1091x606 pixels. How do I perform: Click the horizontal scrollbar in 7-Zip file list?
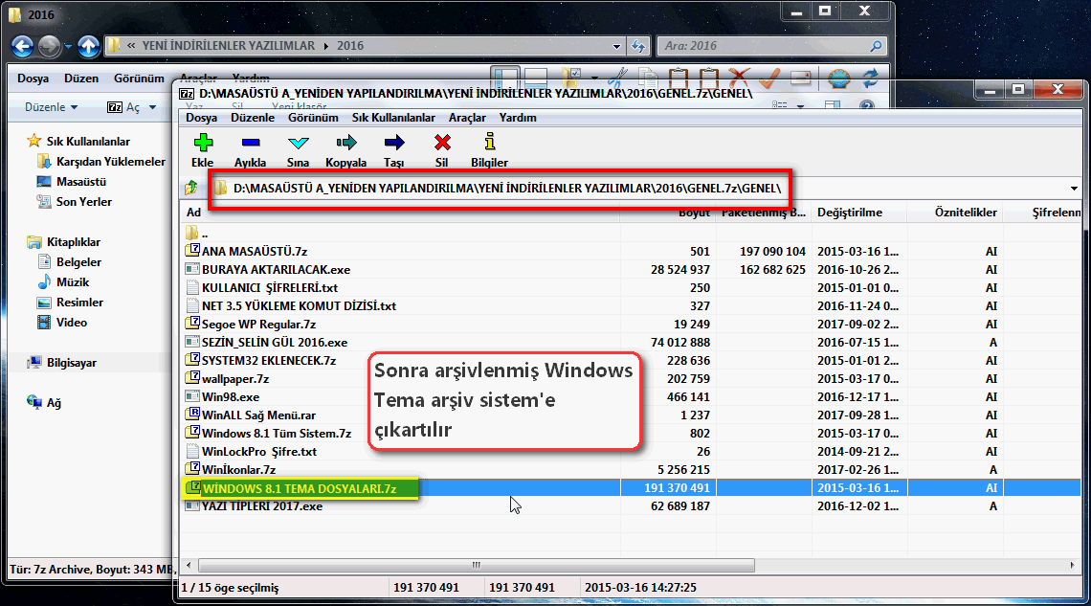tap(476, 565)
